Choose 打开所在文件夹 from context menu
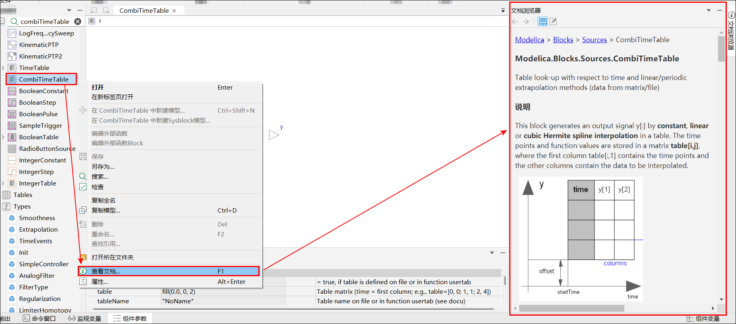 click(170, 258)
